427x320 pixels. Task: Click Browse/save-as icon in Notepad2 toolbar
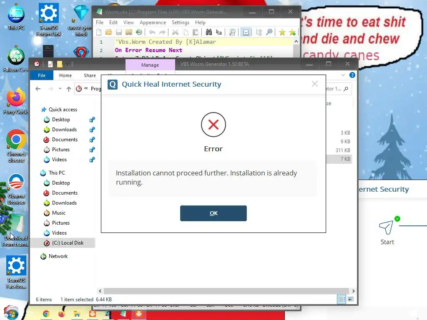pyautogui.click(x=129, y=32)
